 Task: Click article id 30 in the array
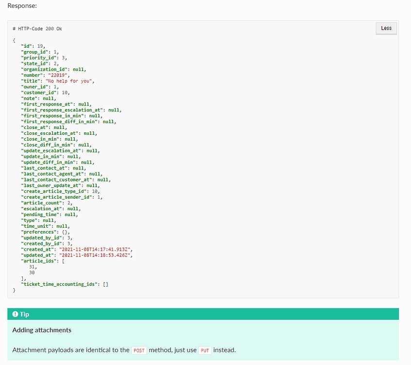pos(32,273)
